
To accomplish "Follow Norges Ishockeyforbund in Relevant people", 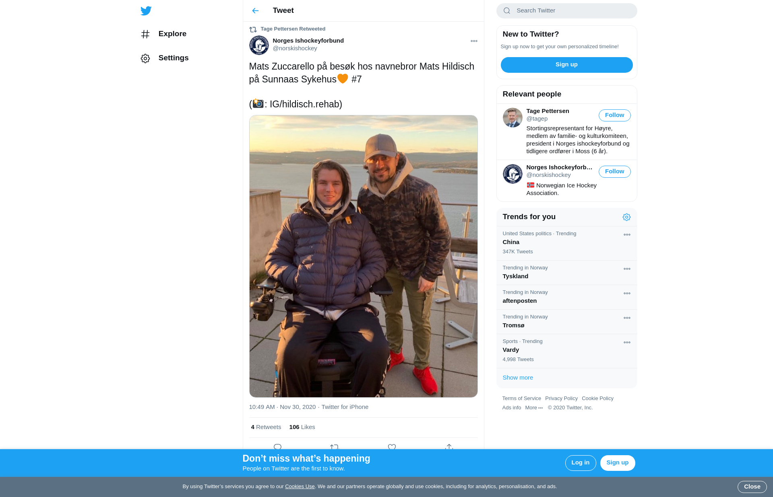I will point(614,171).
